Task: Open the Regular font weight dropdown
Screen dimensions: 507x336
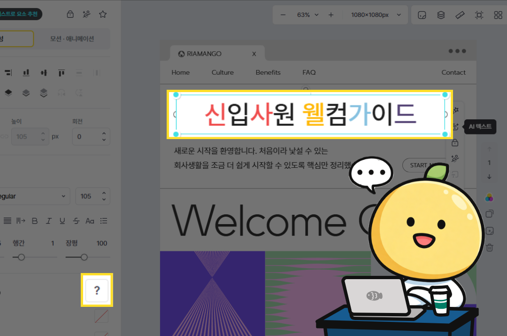Action: (x=34, y=196)
